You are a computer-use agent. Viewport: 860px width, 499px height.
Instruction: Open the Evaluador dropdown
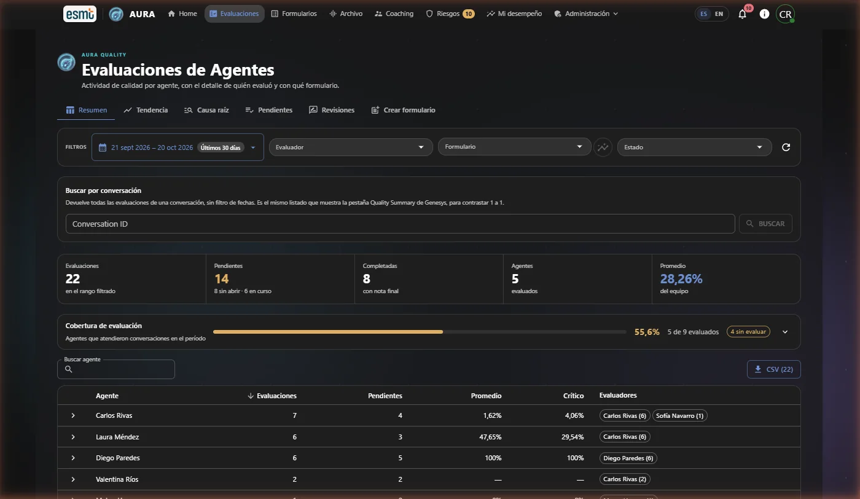350,147
